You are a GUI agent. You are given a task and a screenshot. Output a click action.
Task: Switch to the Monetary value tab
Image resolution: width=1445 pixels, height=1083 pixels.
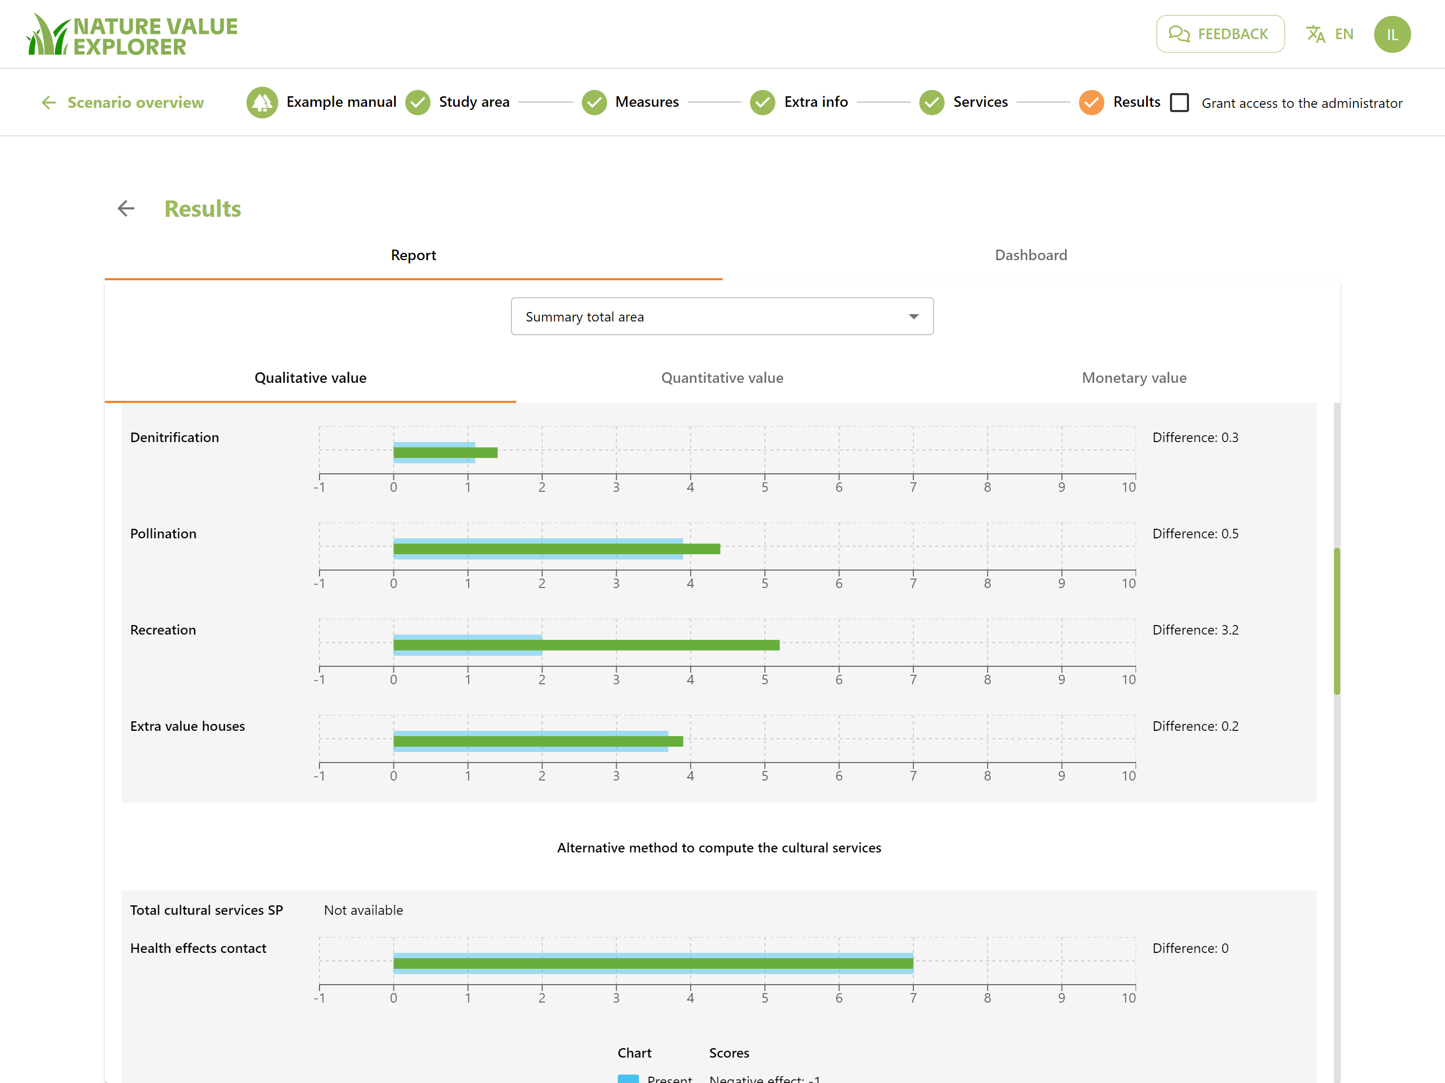(x=1134, y=378)
